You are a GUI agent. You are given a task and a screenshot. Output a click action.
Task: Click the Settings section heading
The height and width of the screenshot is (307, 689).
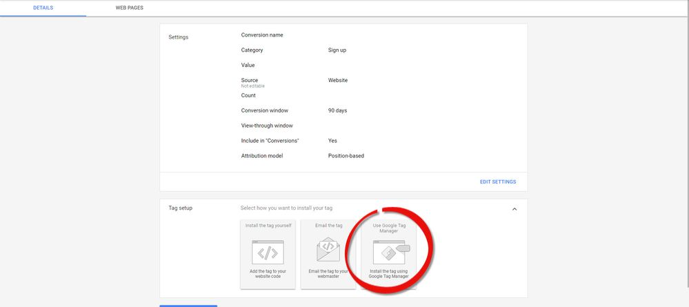(179, 37)
